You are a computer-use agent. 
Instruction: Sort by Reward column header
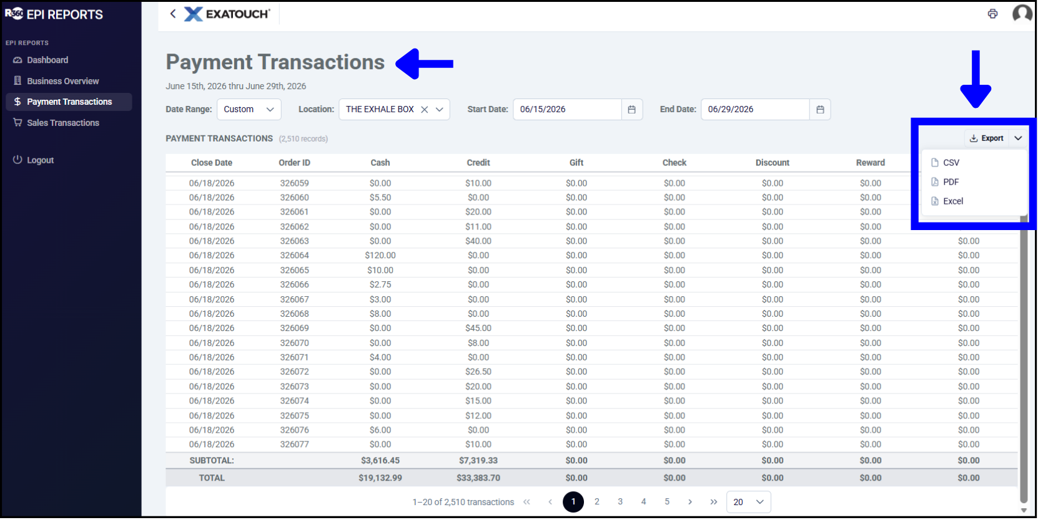click(871, 163)
